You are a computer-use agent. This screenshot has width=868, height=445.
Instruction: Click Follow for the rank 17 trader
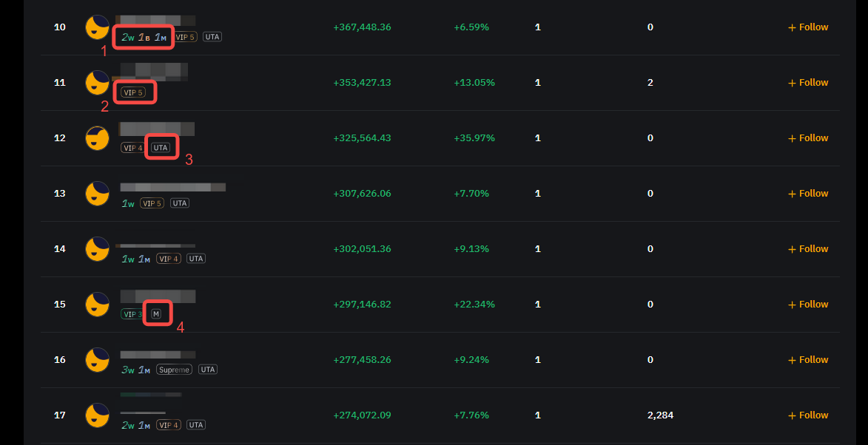807,415
